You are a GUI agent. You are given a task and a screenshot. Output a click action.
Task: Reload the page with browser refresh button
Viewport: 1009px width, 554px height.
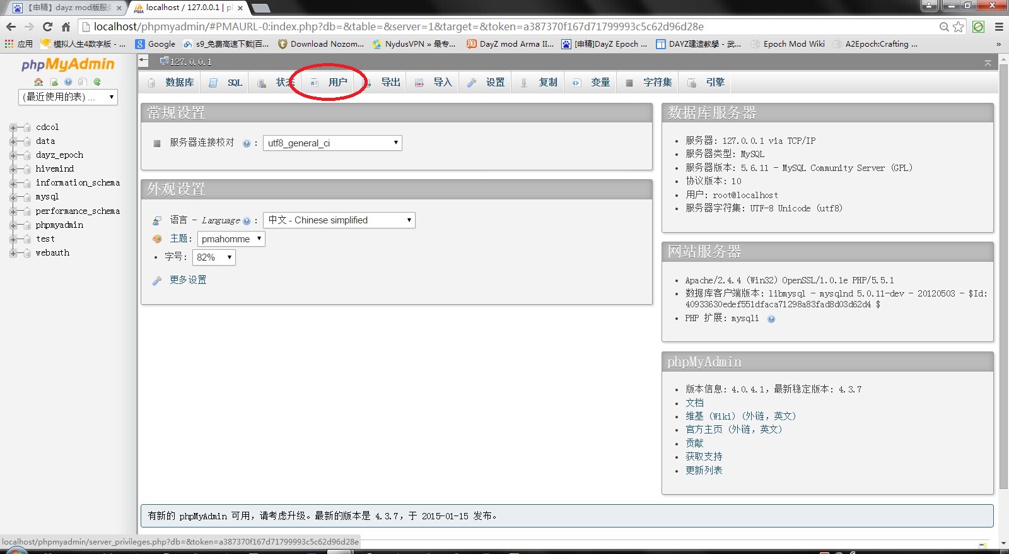point(47,27)
